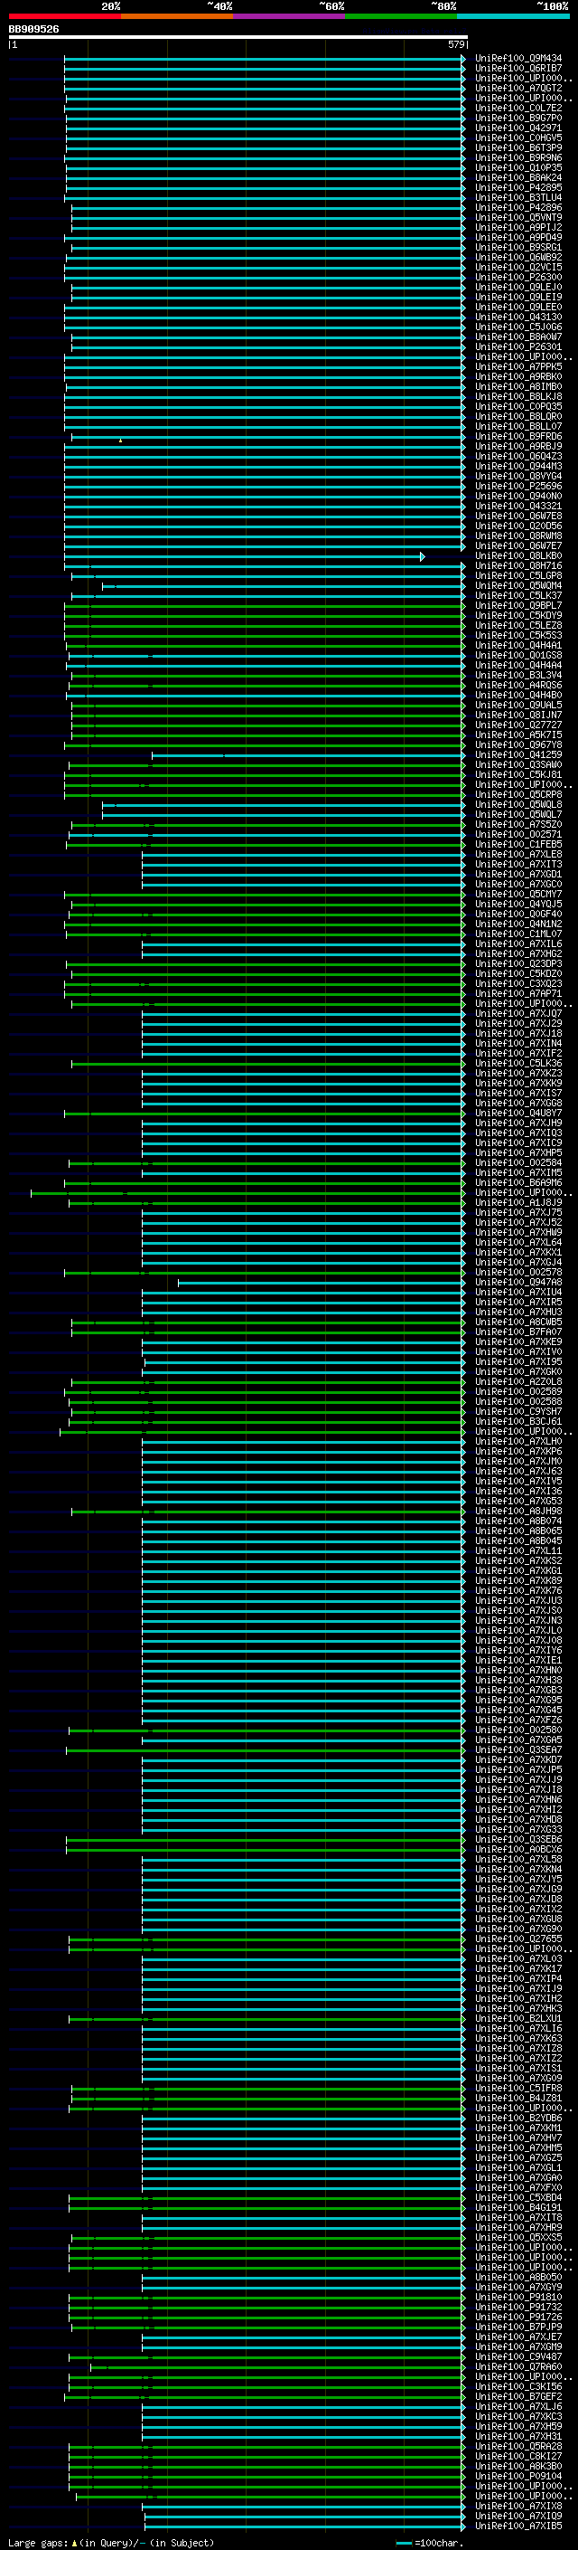Select hit label UniRef100_P42895

518,187
